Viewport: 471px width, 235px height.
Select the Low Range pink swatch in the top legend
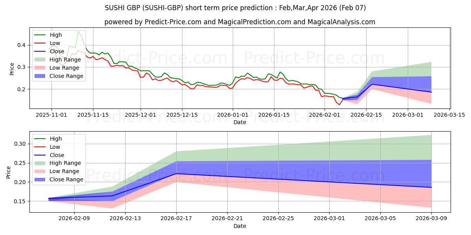pos(40,68)
